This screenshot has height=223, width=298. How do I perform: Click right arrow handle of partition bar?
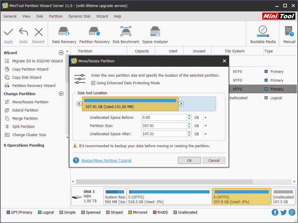click(x=181, y=104)
